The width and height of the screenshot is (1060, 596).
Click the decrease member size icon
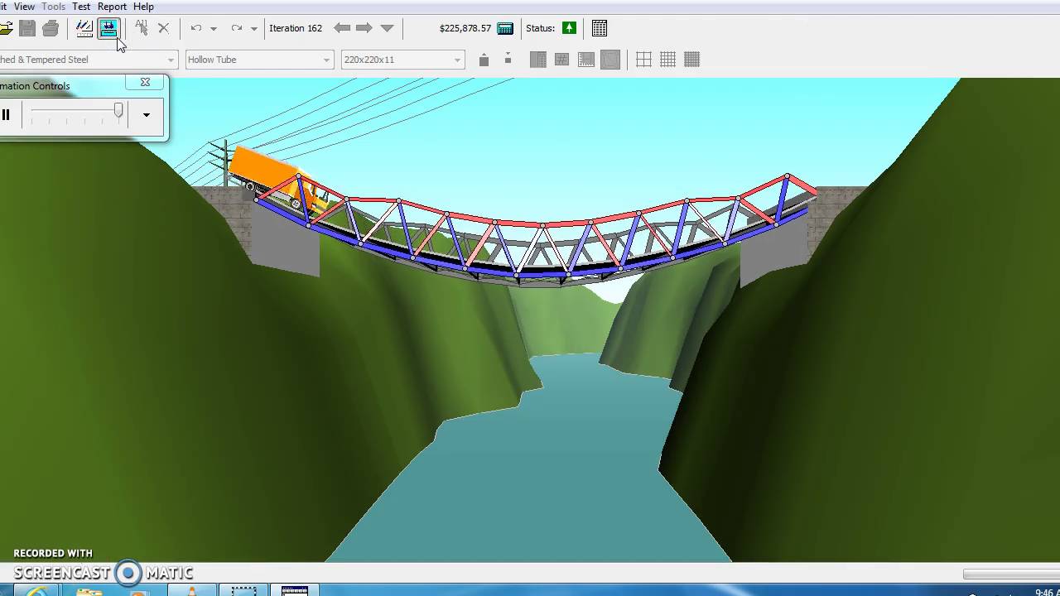pos(508,59)
